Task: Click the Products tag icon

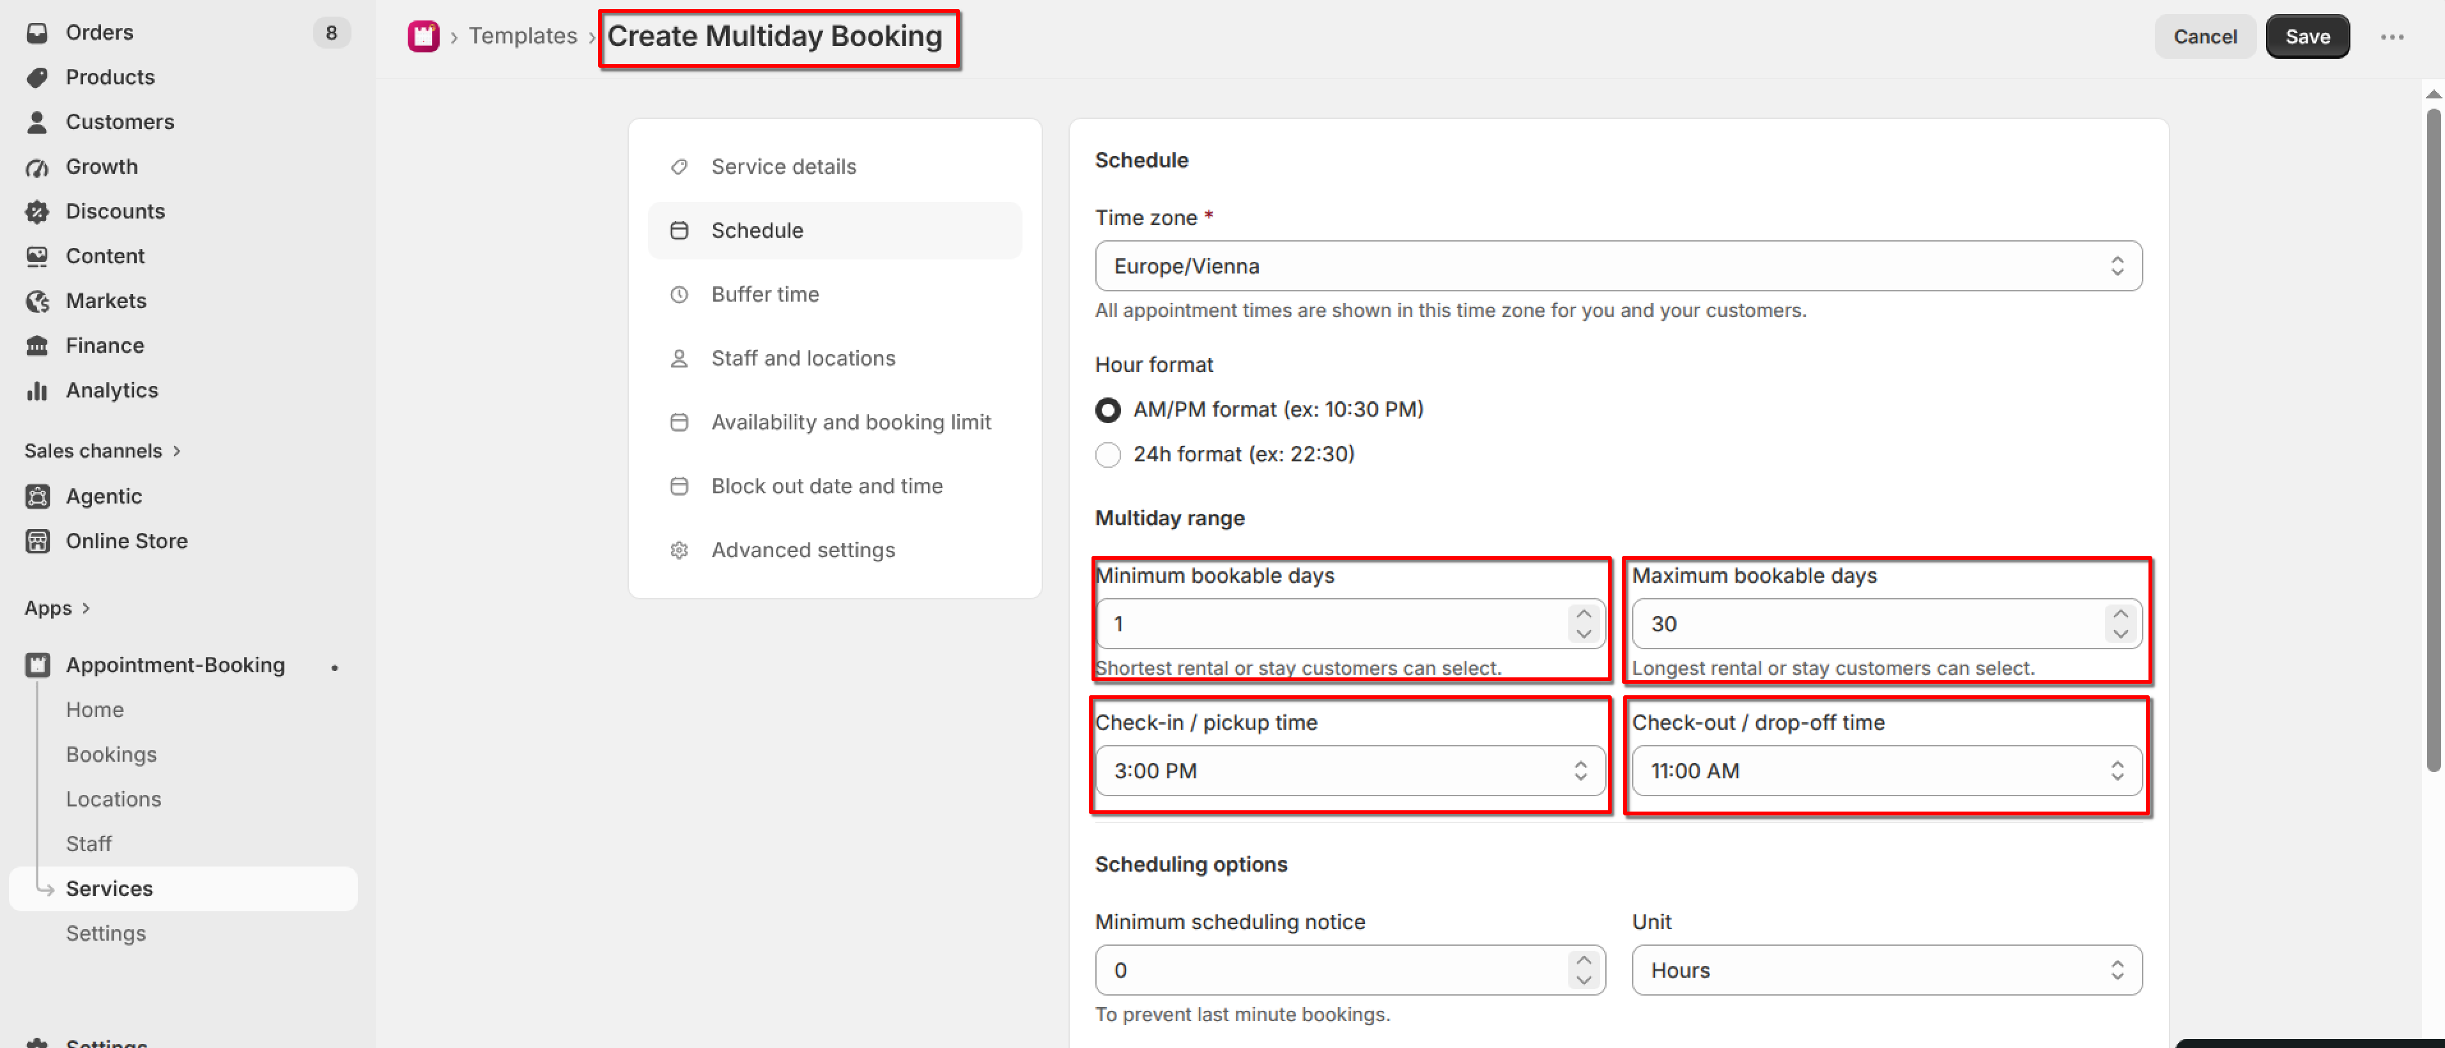Action: coord(37,77)
